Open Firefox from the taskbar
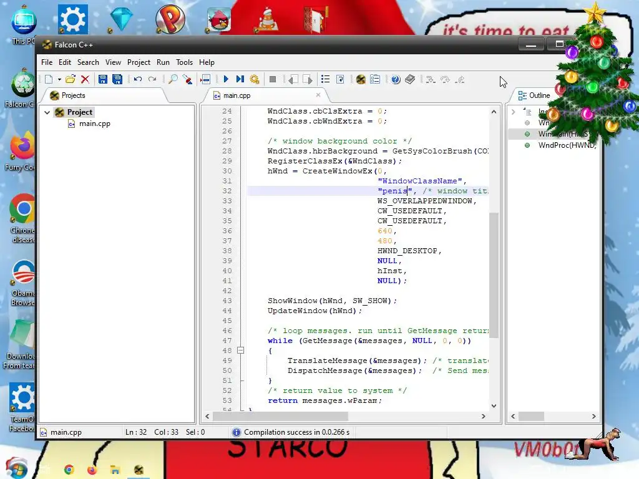Screen dimensions: 639x479 point(92,470)
